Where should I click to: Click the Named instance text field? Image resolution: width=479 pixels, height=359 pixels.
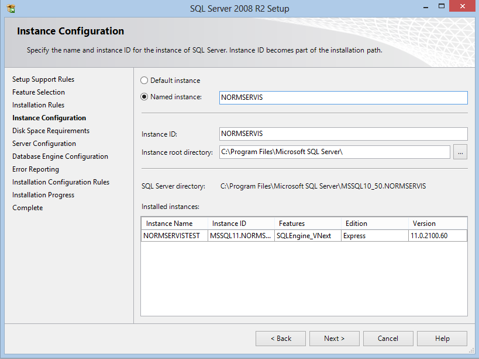coord(343,97)
